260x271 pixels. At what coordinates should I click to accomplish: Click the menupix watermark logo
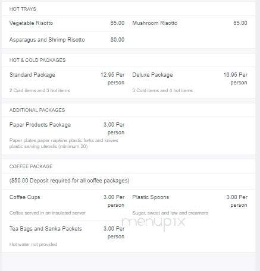click(154, 223)
